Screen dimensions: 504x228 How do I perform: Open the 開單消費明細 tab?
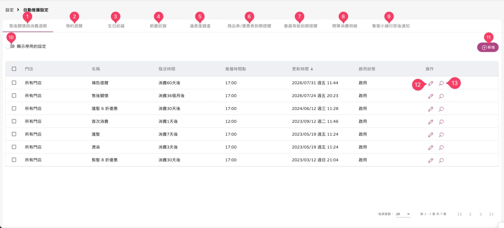[344, 26]
